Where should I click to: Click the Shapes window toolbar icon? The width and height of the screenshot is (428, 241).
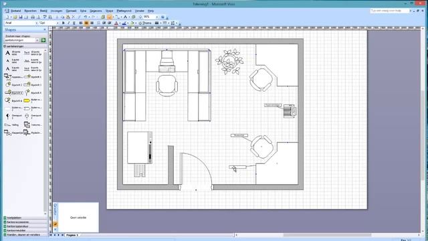pos(102,17)
